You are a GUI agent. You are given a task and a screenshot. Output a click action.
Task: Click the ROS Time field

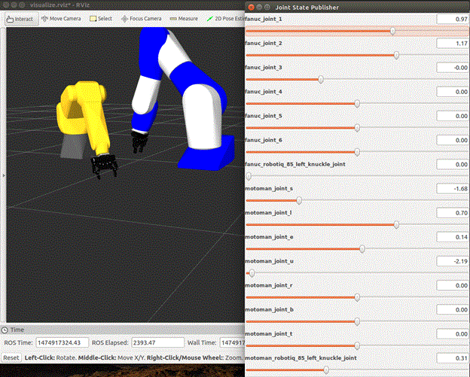pos(62,342)
